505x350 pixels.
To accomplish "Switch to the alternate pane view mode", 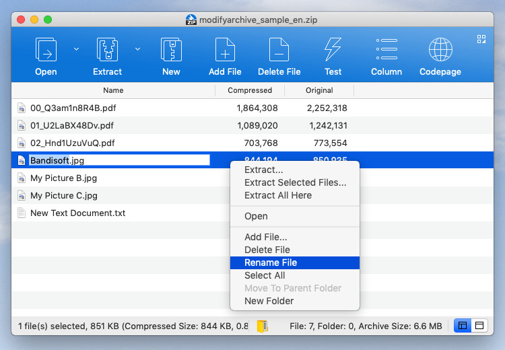I will click(x=479, y=326).
